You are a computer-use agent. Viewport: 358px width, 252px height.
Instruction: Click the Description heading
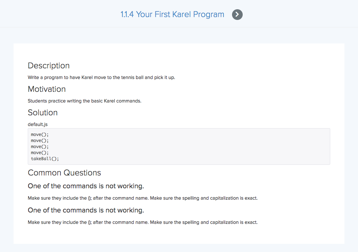[49, 66]
